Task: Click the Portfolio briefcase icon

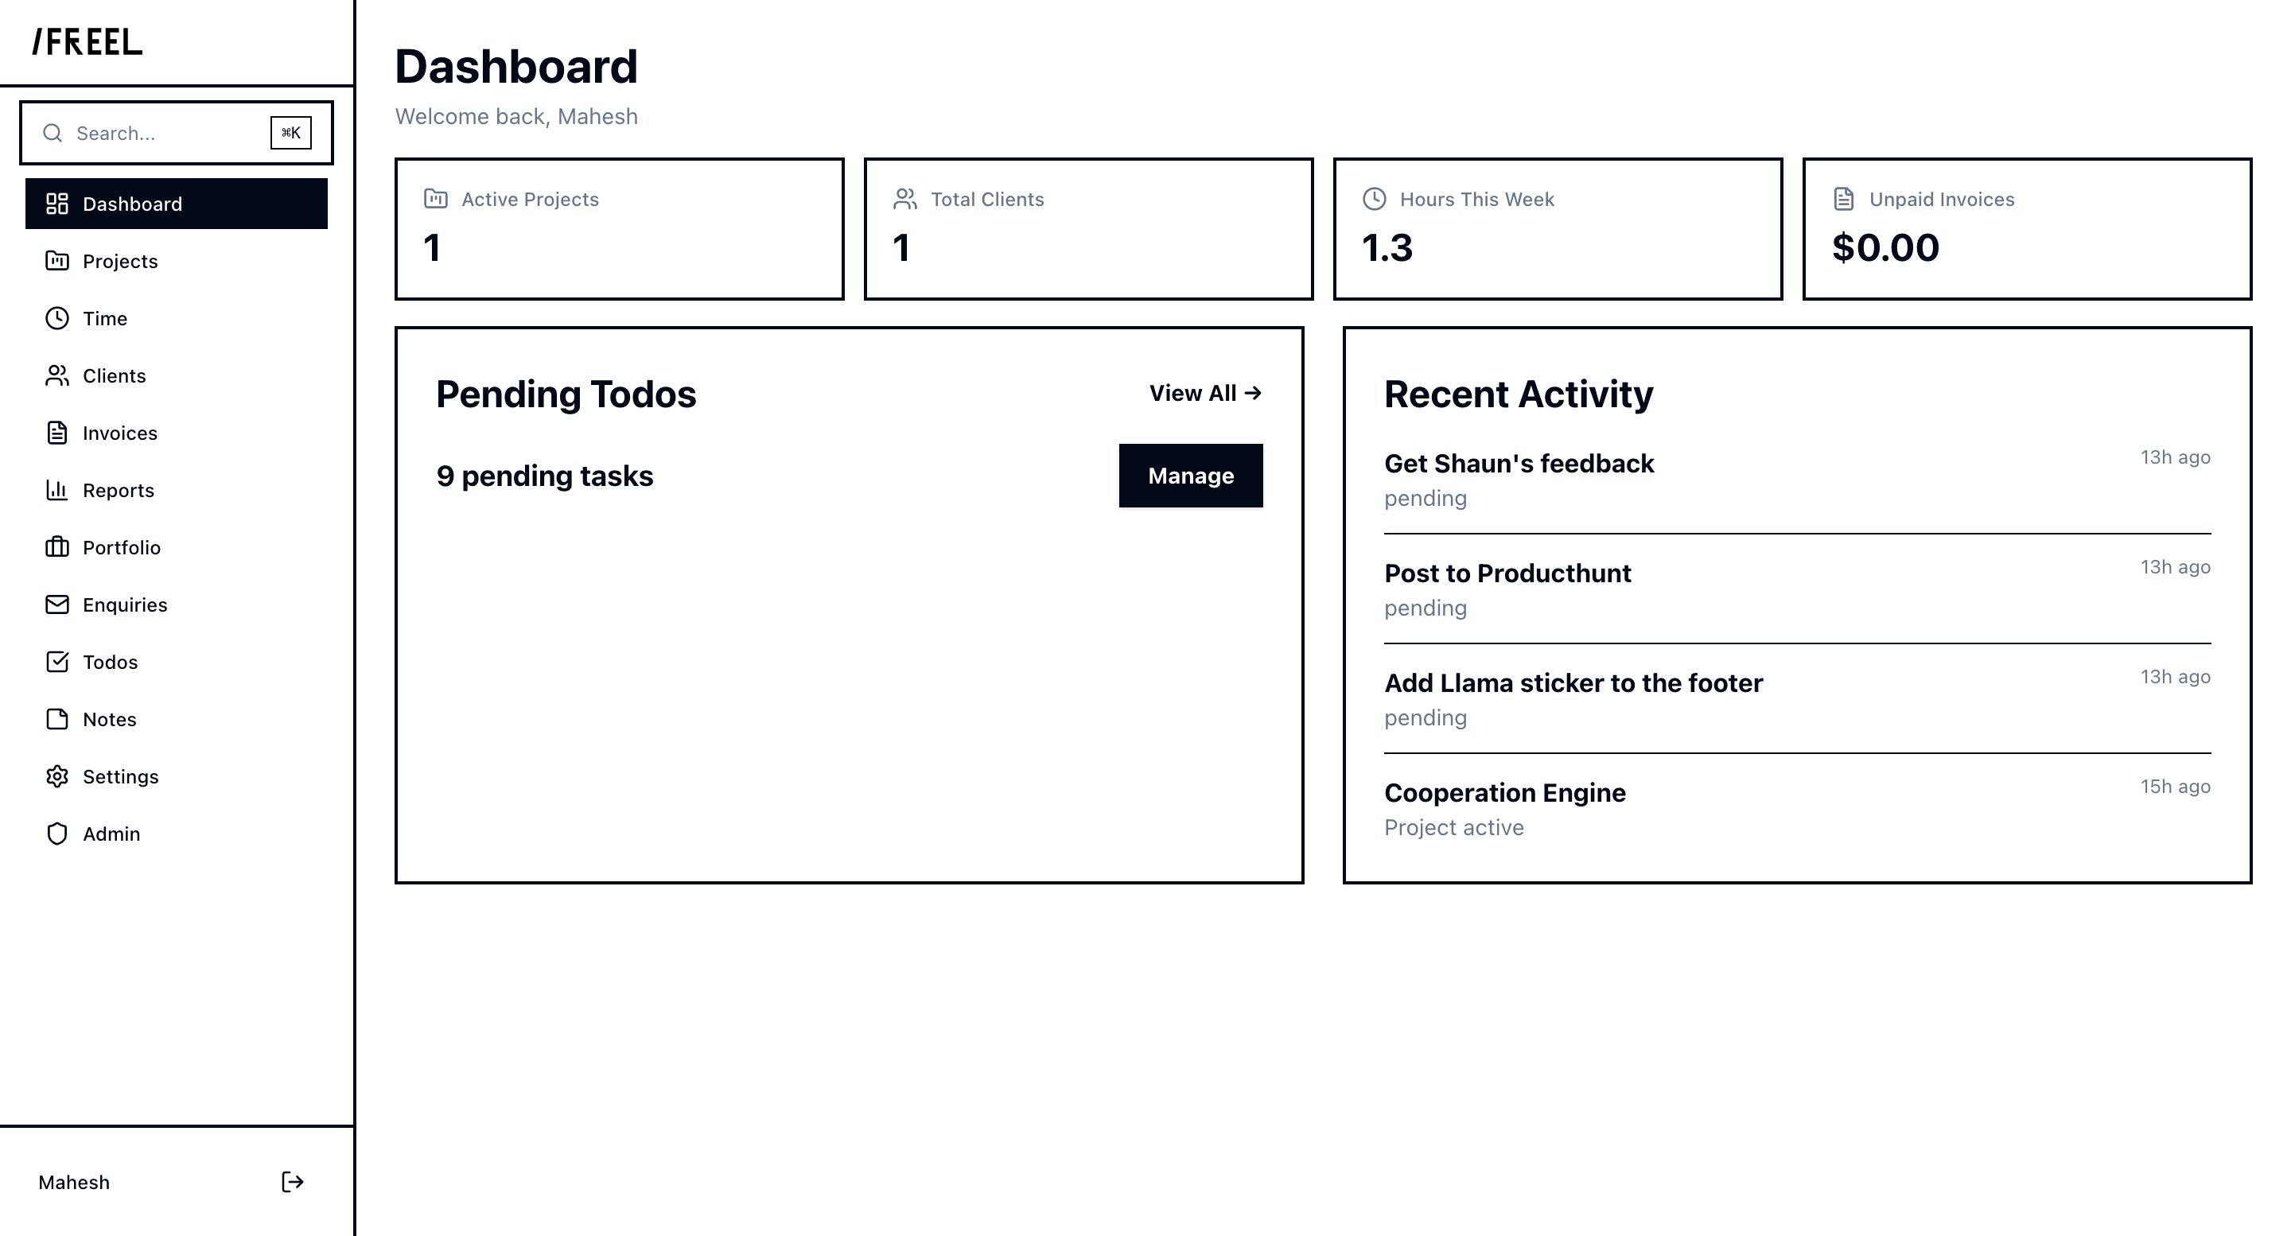Action: pos(57,547)
